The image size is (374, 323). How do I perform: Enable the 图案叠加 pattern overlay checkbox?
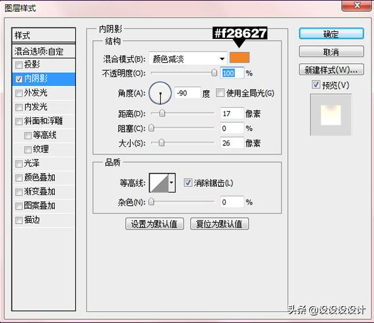coord(19,206)
